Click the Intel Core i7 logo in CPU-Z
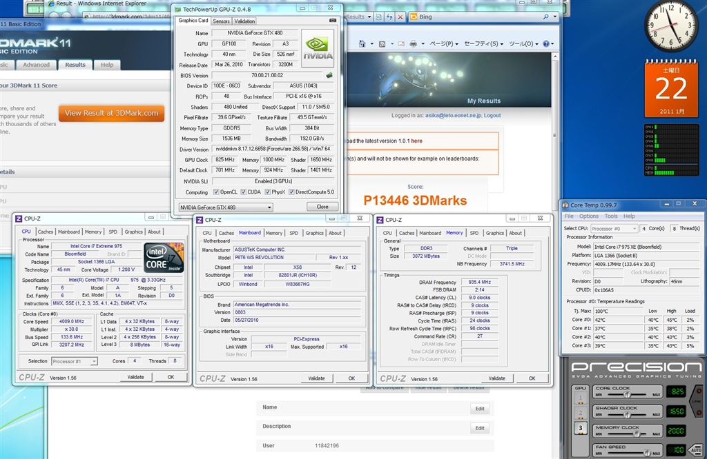Viewport: 707px width, 459px height. [164, 258]
